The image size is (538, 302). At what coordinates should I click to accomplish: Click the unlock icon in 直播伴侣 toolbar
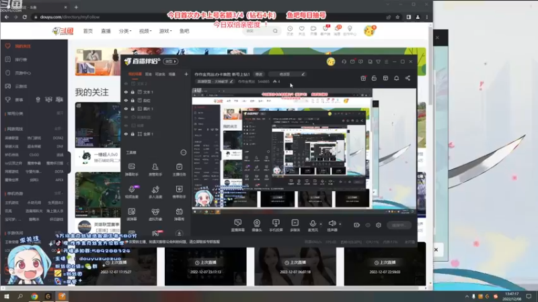374,78
